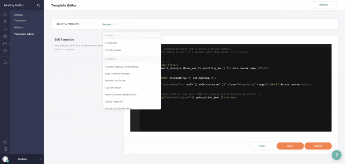
Task: Open the courses book icon in sidebar
Action: point(5,63)
